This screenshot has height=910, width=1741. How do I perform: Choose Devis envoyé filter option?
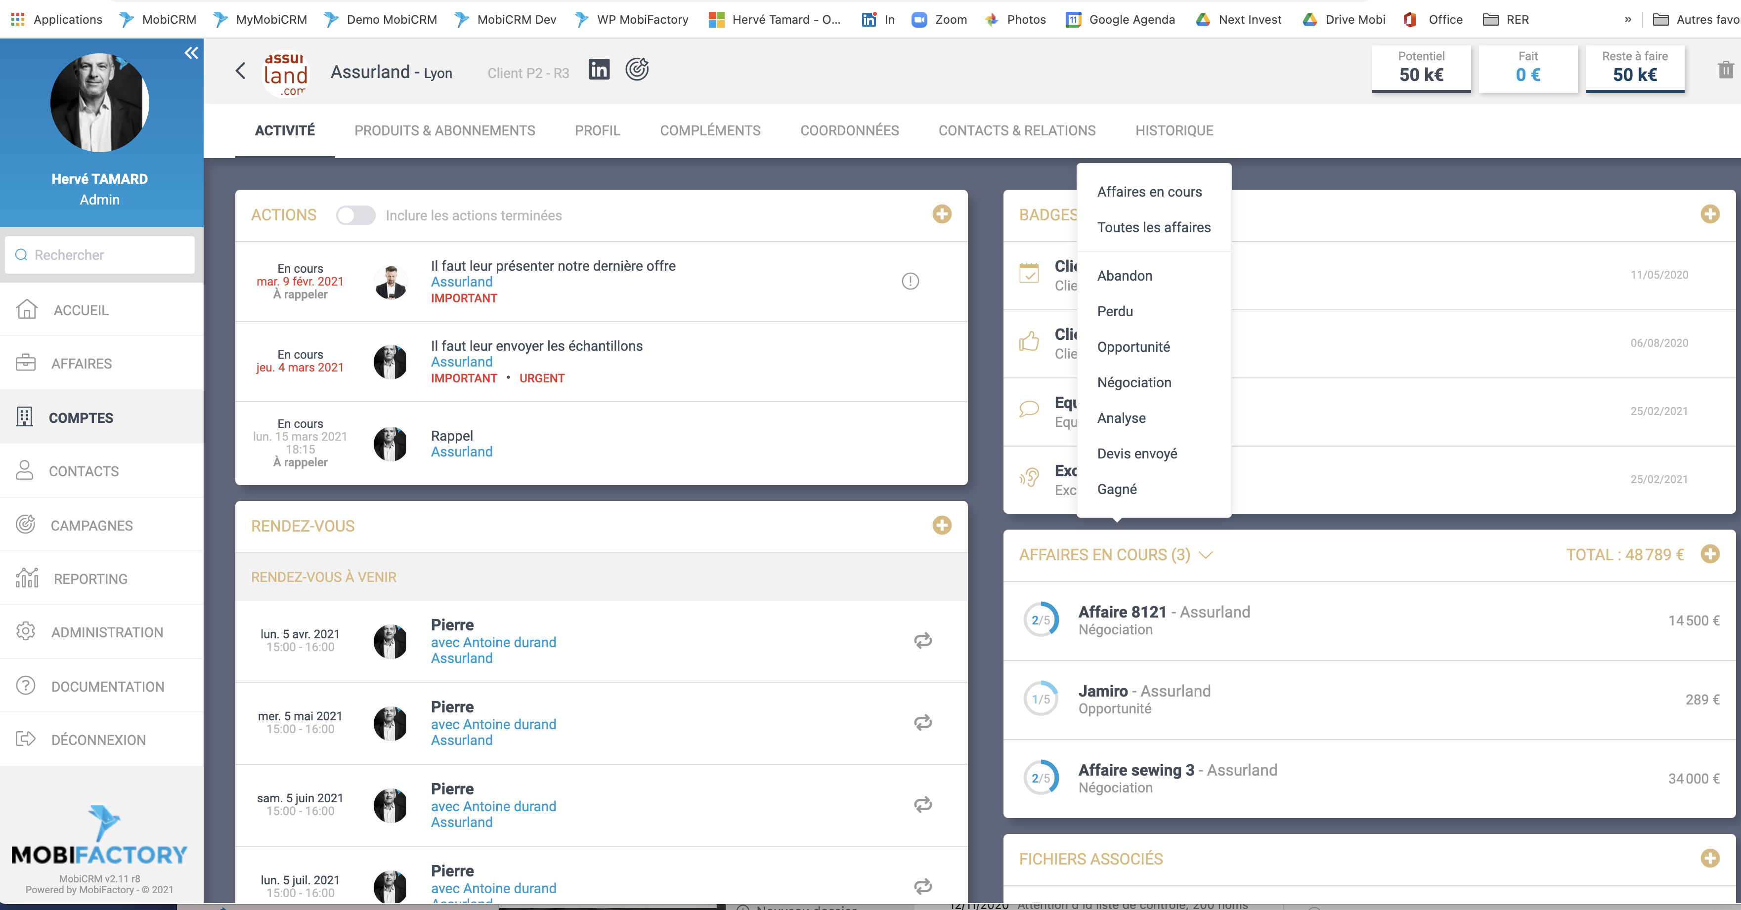pos(1137,454)
